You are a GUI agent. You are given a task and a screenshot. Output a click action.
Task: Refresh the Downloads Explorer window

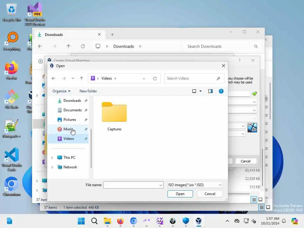(83, 46)
